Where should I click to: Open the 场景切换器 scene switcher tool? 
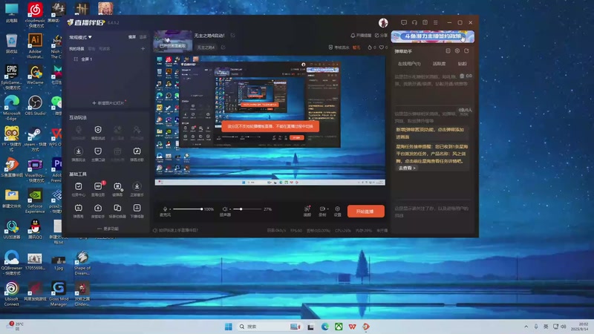point(117,208)
